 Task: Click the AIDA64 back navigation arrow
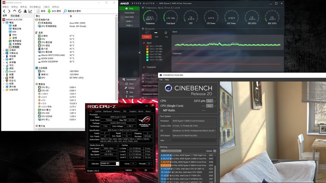click(x=4, y=11)
